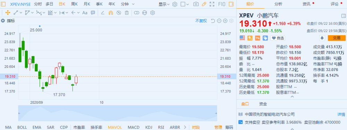Screen dimensions: 347x130
Task: Switch to 多日 multi-day chart
Action: (49, 4)
